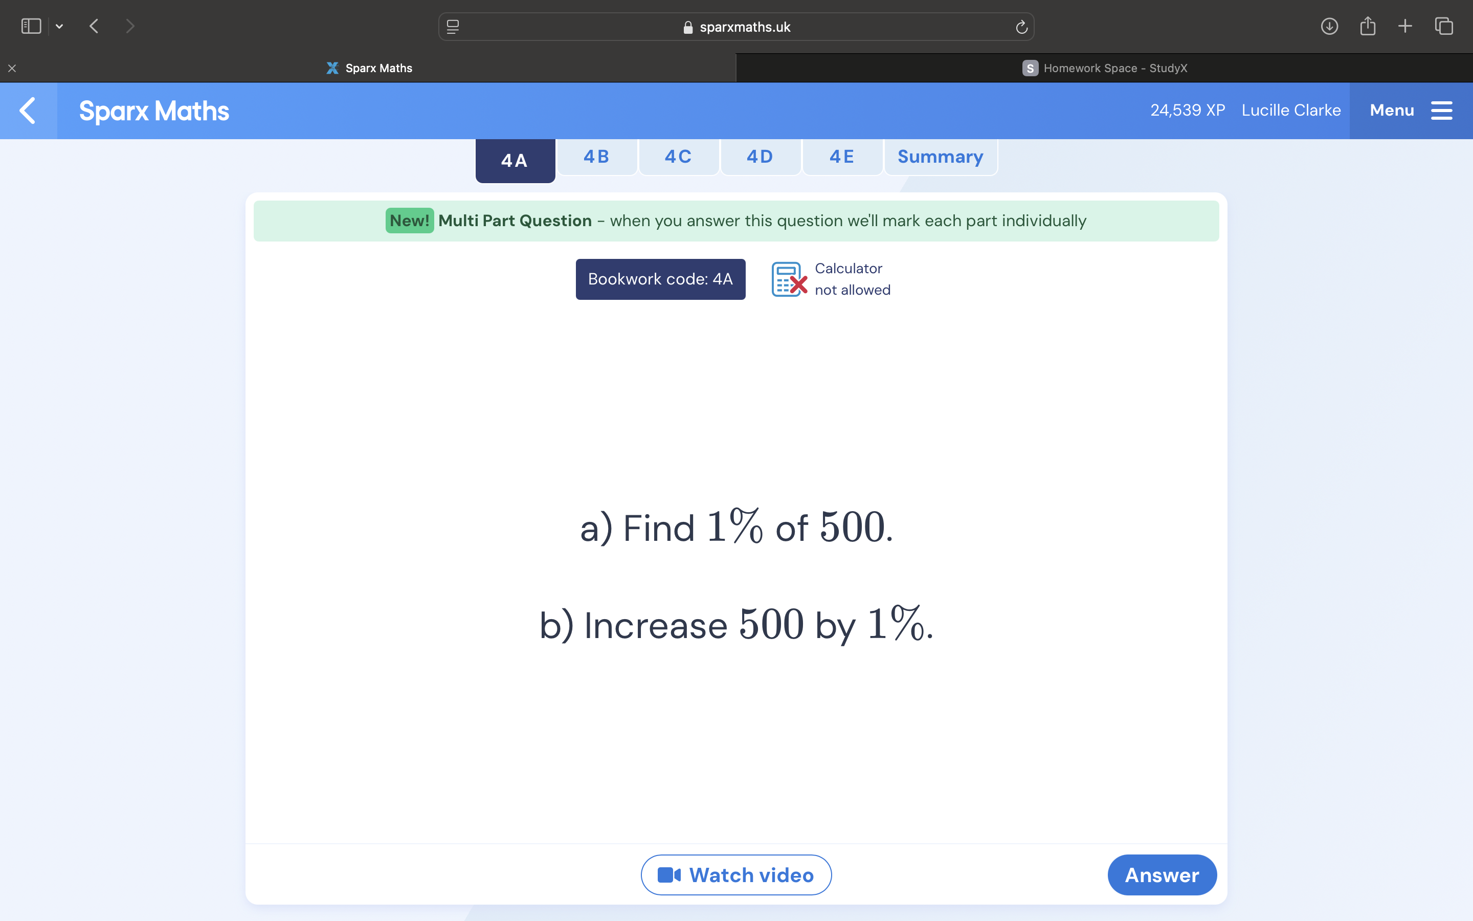Click part a) Find 1% of 500
This screenshot has width=1473, height=921.
pyautogui.click(x=736, y=527)
